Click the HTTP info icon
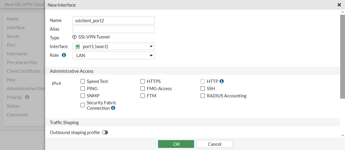 point(222,81)
